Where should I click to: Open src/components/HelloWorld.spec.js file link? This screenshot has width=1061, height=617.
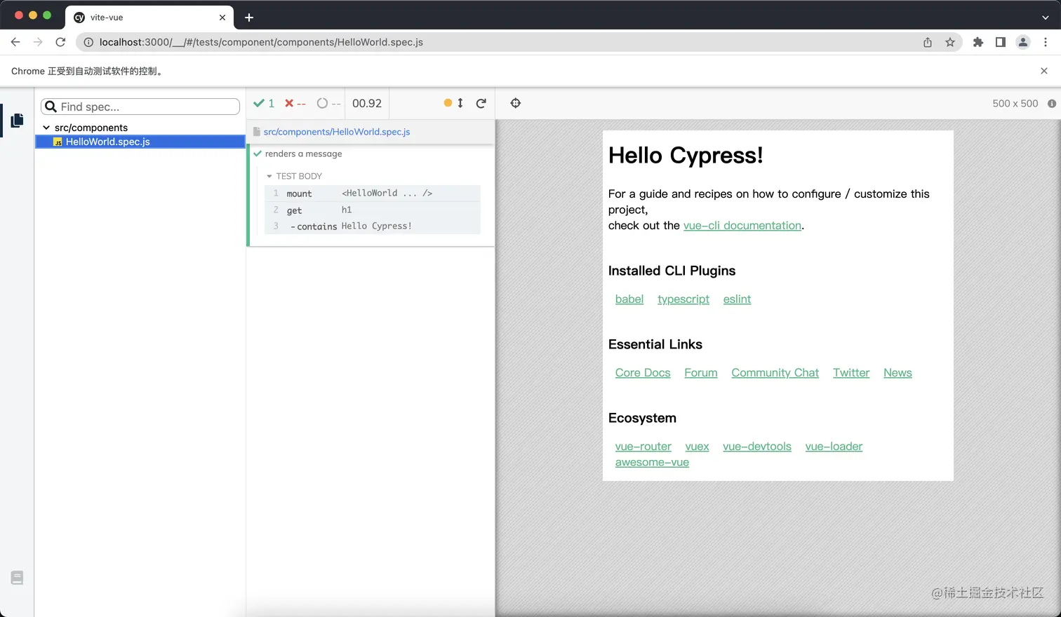[337, 132]
